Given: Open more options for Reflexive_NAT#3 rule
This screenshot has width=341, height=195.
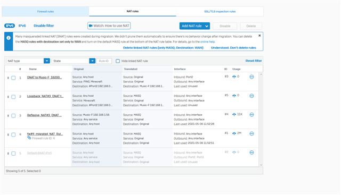Looking at the screenshot, I should (251, 115).
